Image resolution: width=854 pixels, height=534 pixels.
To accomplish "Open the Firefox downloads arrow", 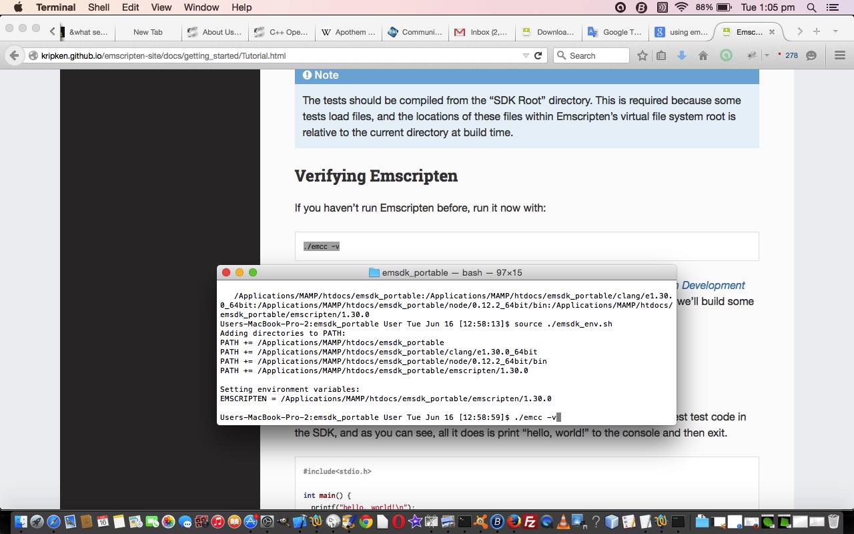I will tap(682, 55).
